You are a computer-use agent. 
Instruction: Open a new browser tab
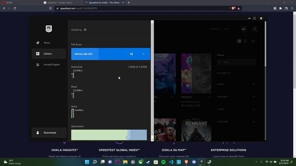(x=129, y=3)
